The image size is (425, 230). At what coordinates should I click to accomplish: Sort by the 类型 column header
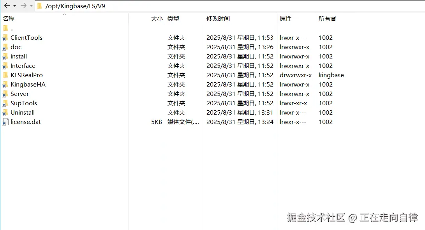(173, 19)
